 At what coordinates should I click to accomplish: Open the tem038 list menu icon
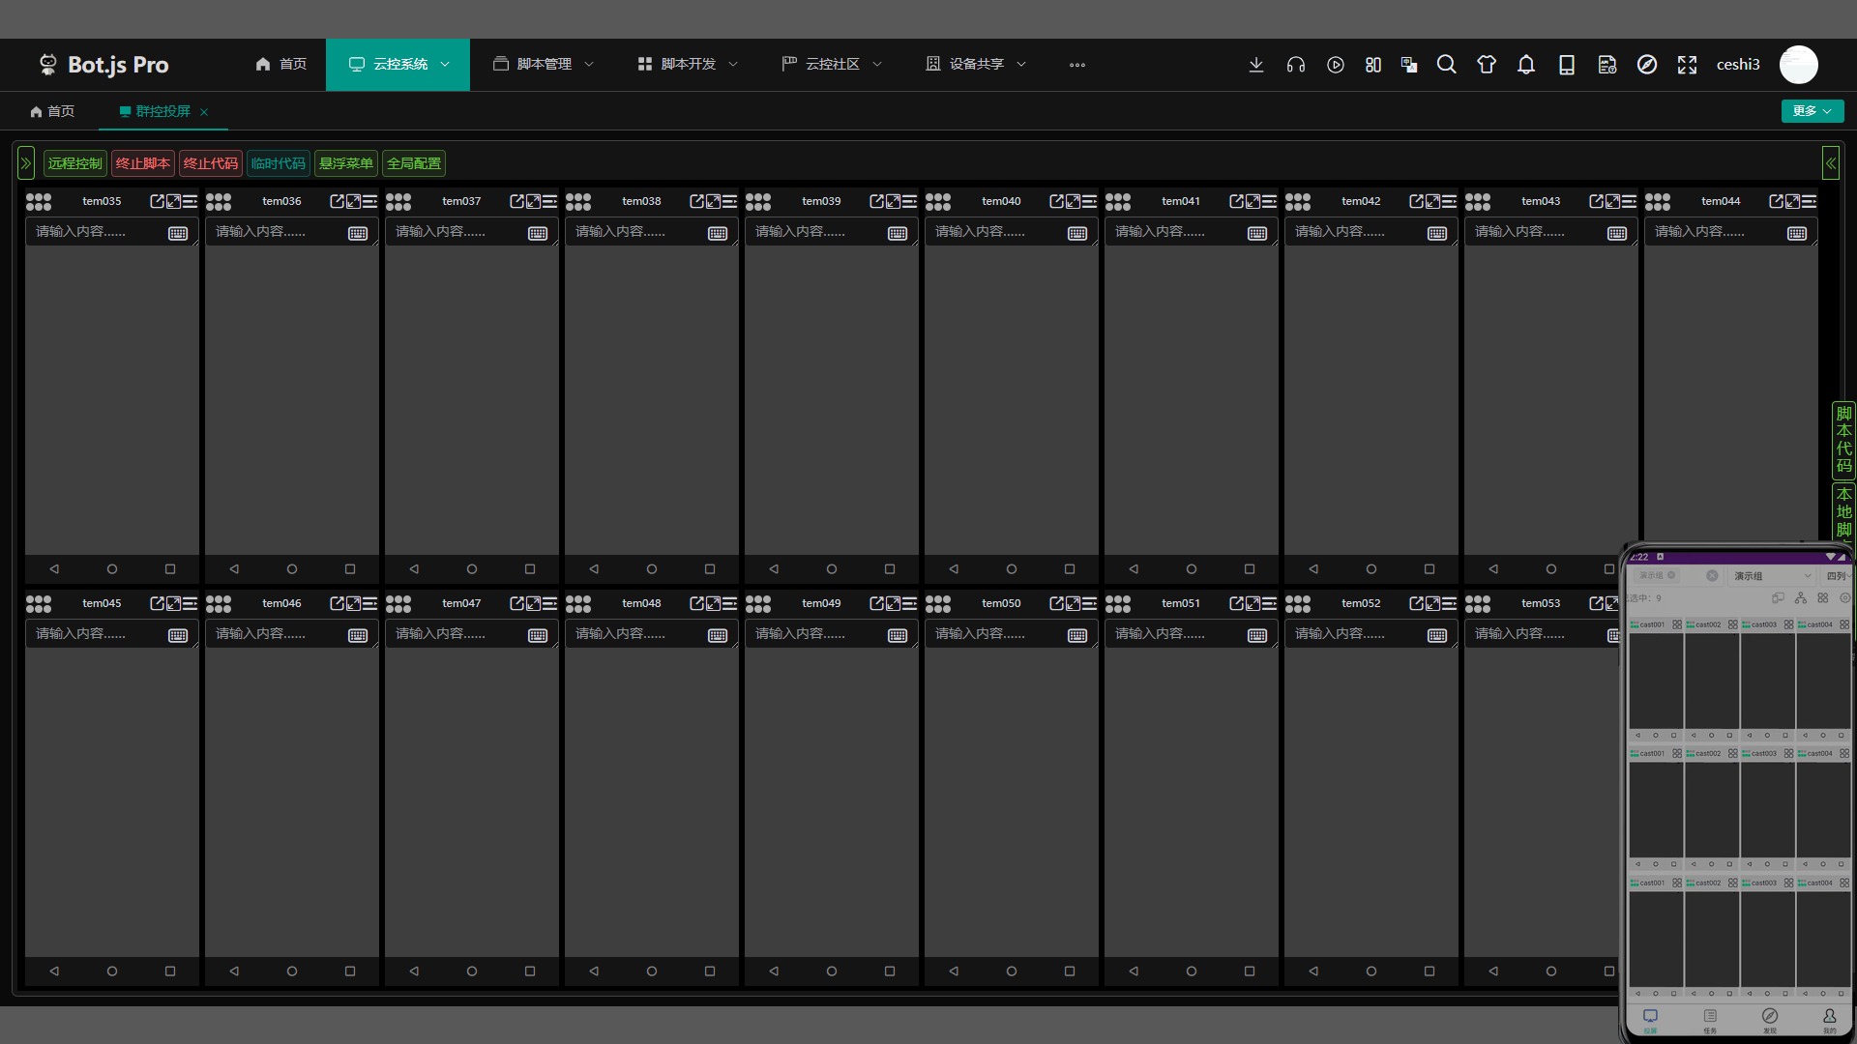point(729,201)
